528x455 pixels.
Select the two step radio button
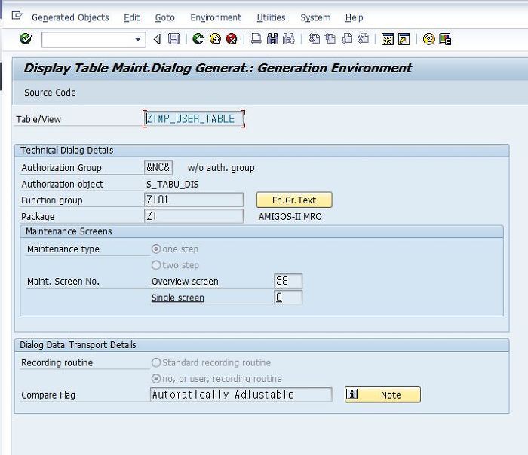click(x=156, y=265)
